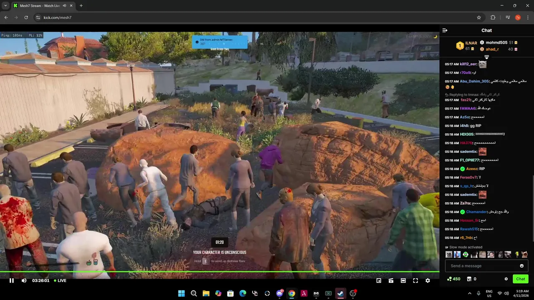Open Chrome extensions puzzle icon
Image resolution: width=534 pixels, height=300 pixels.
pyautogui.click(x=493, y=17)
